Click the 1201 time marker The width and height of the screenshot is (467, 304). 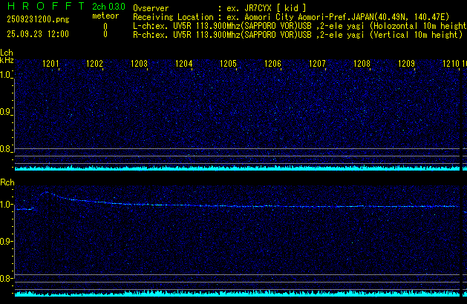[50, 65]
